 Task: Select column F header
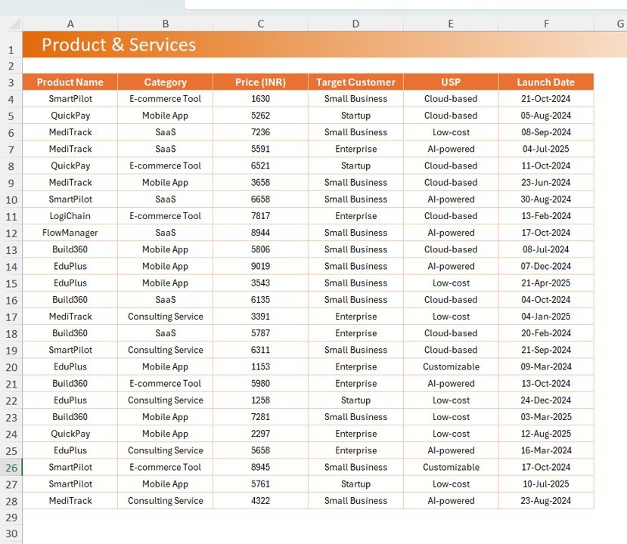546,23
